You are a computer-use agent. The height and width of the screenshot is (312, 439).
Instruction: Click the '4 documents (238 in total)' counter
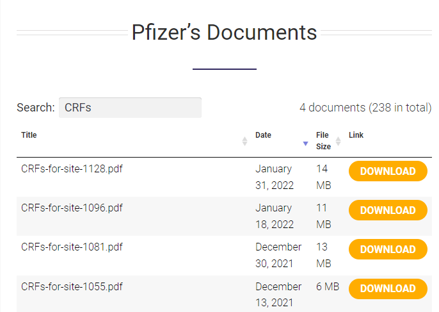[365, 108]
